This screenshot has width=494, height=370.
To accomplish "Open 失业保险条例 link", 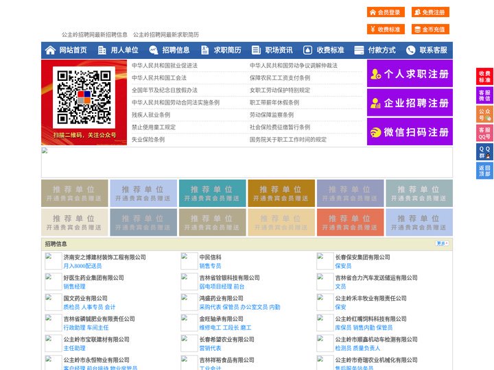I will 148,139.
